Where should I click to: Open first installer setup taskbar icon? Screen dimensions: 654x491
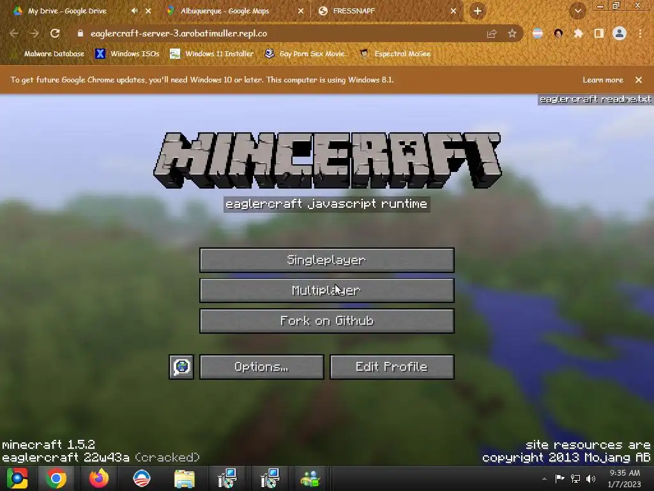(x=227, y=478)
